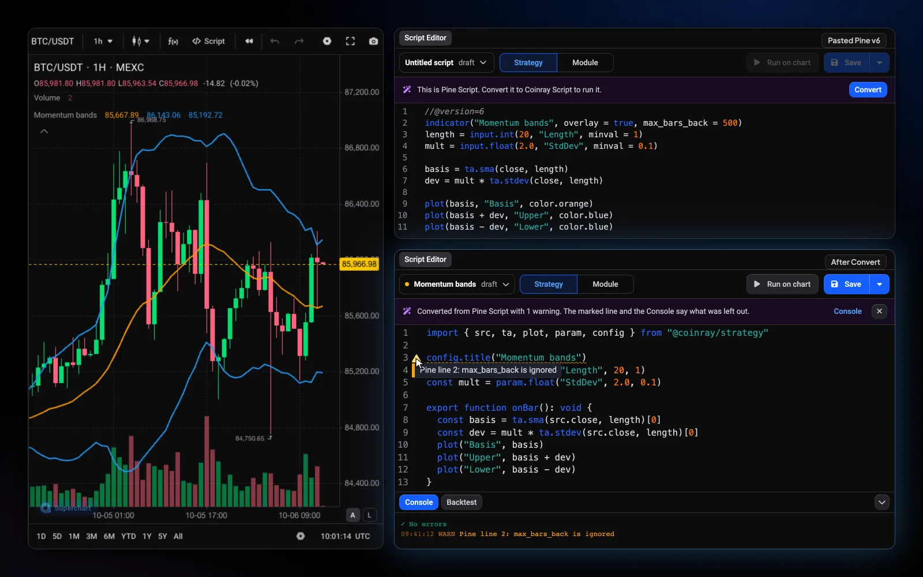The width and height of the screenshot is (923, 577).
Task: Collapse the console panel chevron
Action: point(882,502)
